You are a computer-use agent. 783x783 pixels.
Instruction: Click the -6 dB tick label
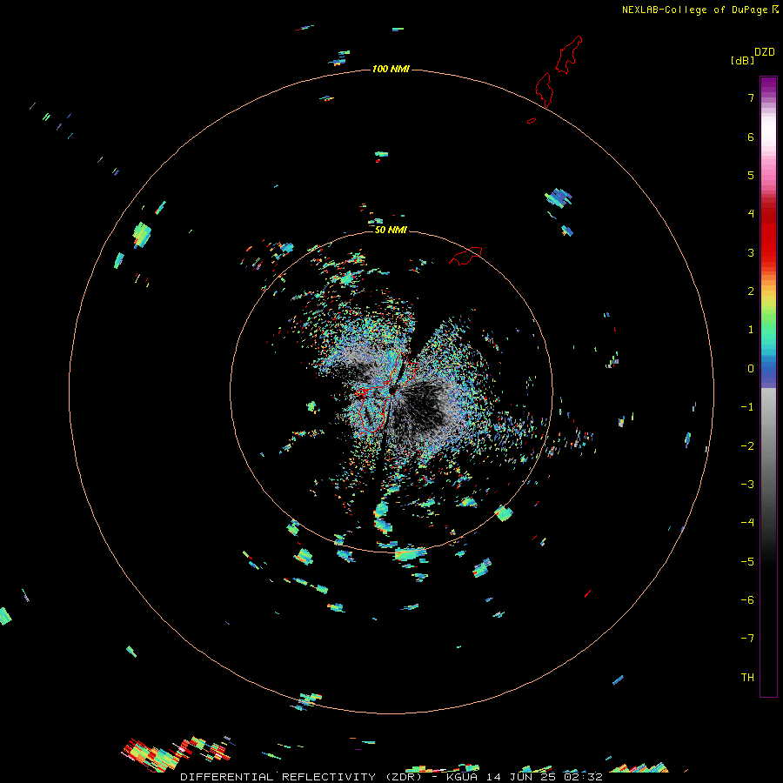747,600
